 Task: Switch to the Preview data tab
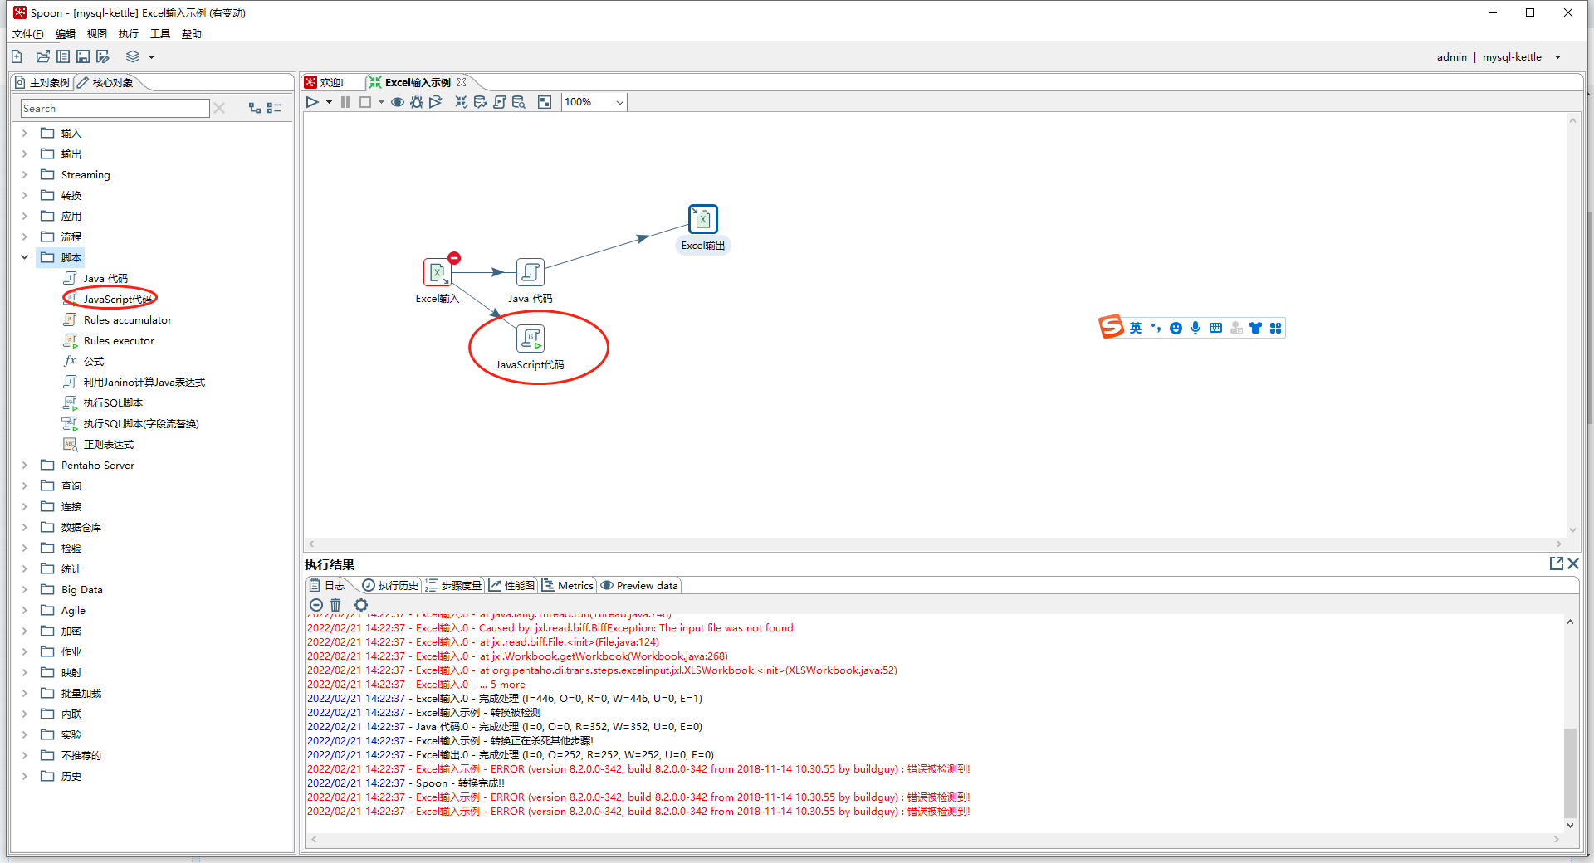click(x=639, y=585)
